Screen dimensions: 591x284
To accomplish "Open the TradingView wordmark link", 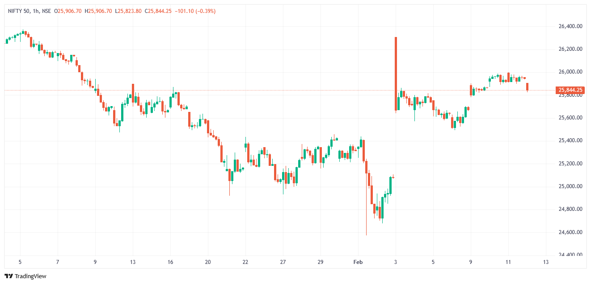I will [30, 276].
